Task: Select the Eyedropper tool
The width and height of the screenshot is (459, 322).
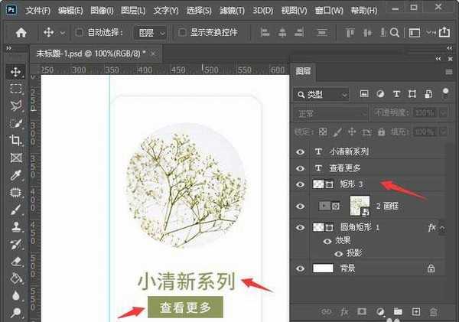Action: pos(15,174)
